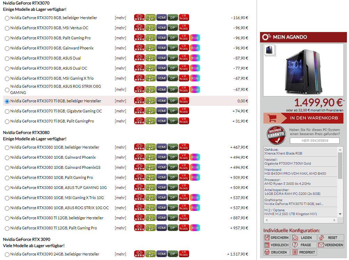Click small PC thumbnail in Mein Agando panel

point(269,50)
